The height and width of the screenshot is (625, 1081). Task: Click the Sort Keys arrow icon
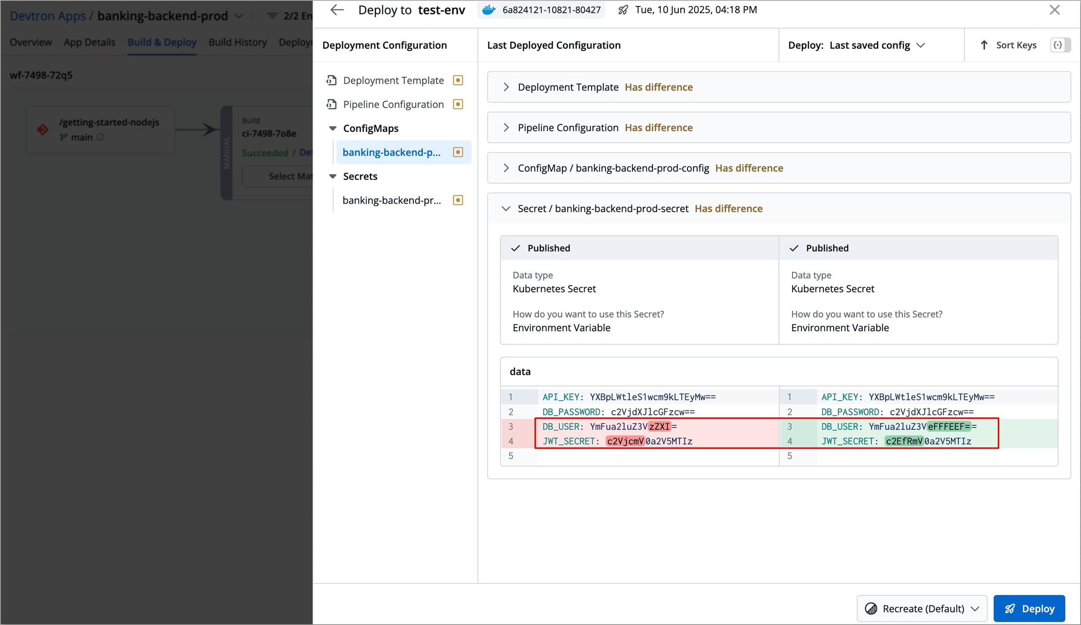tap(984, 45)
